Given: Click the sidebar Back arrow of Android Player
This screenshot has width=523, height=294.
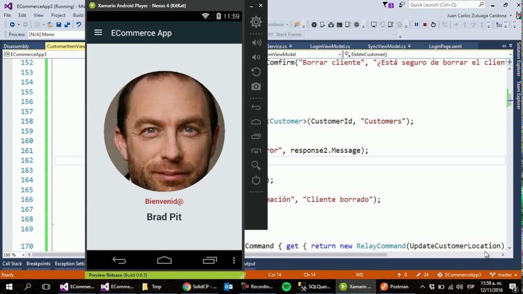Looking at the screenshot, I should [x=256, y=107].
